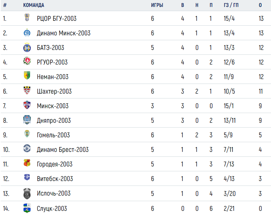The width and height of the screenshot is (271, 215).
Task: Open the Шахтер-2003 team name link
Action: point(54,91)
